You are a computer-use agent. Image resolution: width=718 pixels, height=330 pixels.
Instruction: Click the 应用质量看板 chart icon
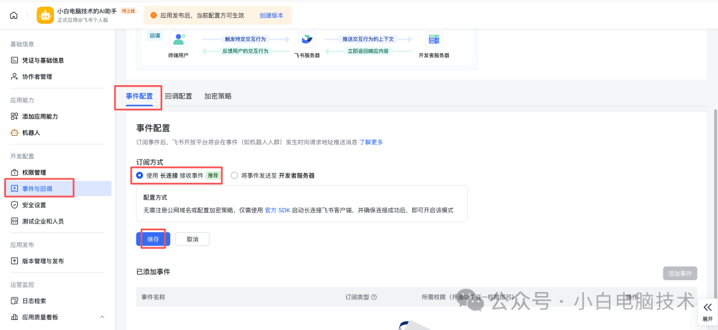14,317
